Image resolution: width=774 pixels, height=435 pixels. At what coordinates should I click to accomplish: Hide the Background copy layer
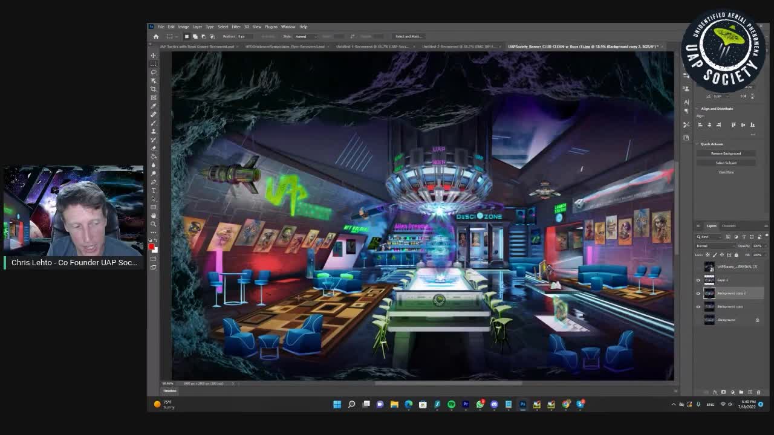coord(698,306)
